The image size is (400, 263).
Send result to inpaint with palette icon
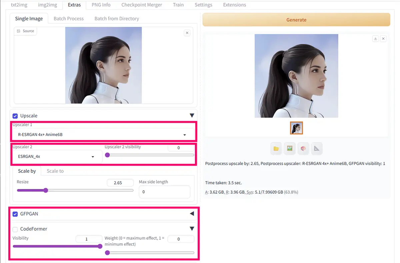(303, 149)
